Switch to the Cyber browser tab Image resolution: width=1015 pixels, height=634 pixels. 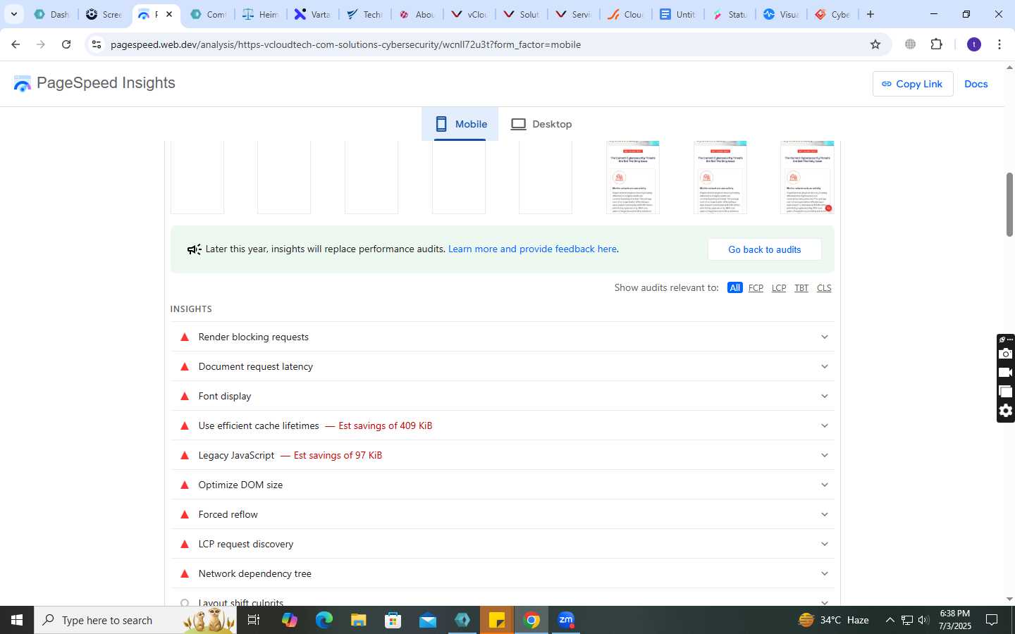coord(832,14)
